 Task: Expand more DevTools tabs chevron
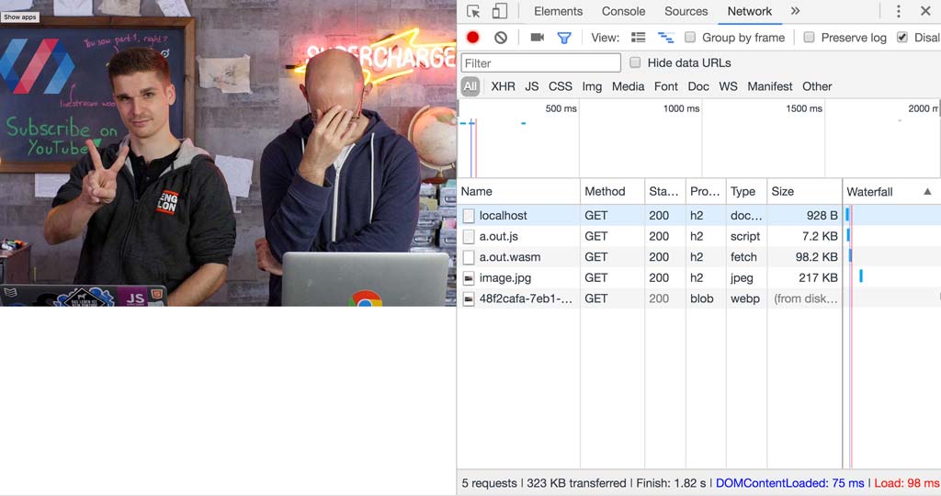point(795,11)
